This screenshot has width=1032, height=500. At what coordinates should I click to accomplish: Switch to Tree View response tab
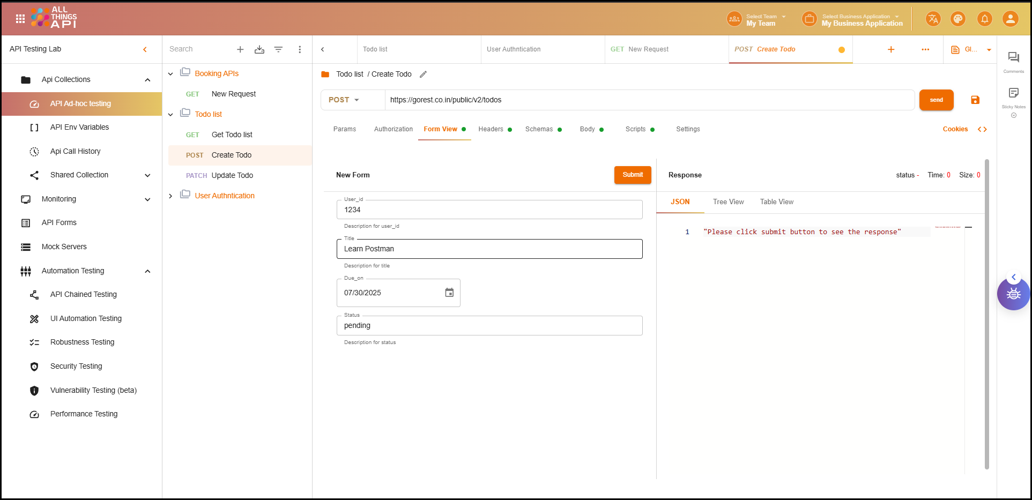pos(728,202)
